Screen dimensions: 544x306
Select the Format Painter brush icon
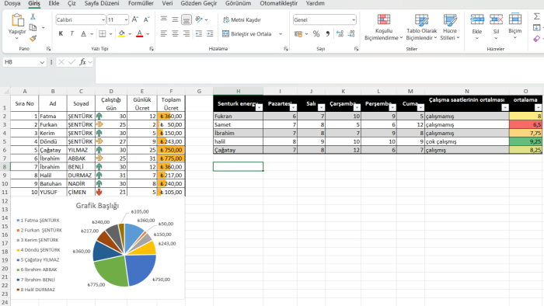33,38
